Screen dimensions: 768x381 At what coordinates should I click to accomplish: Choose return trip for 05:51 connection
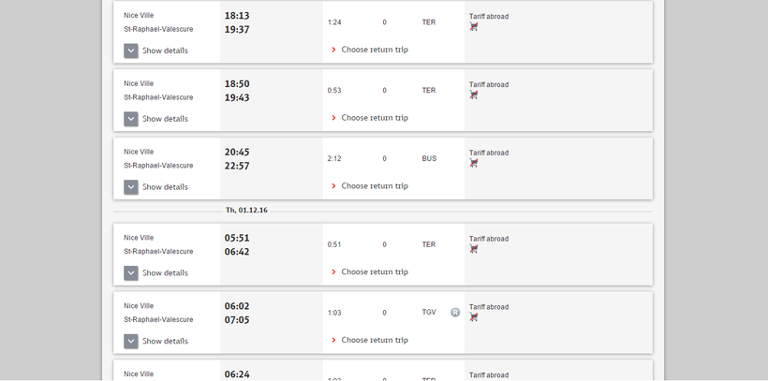click(374, 272)
